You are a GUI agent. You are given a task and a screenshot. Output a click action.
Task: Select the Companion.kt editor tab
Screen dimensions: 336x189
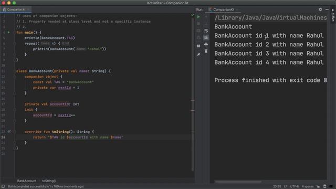tap(15, 9)
